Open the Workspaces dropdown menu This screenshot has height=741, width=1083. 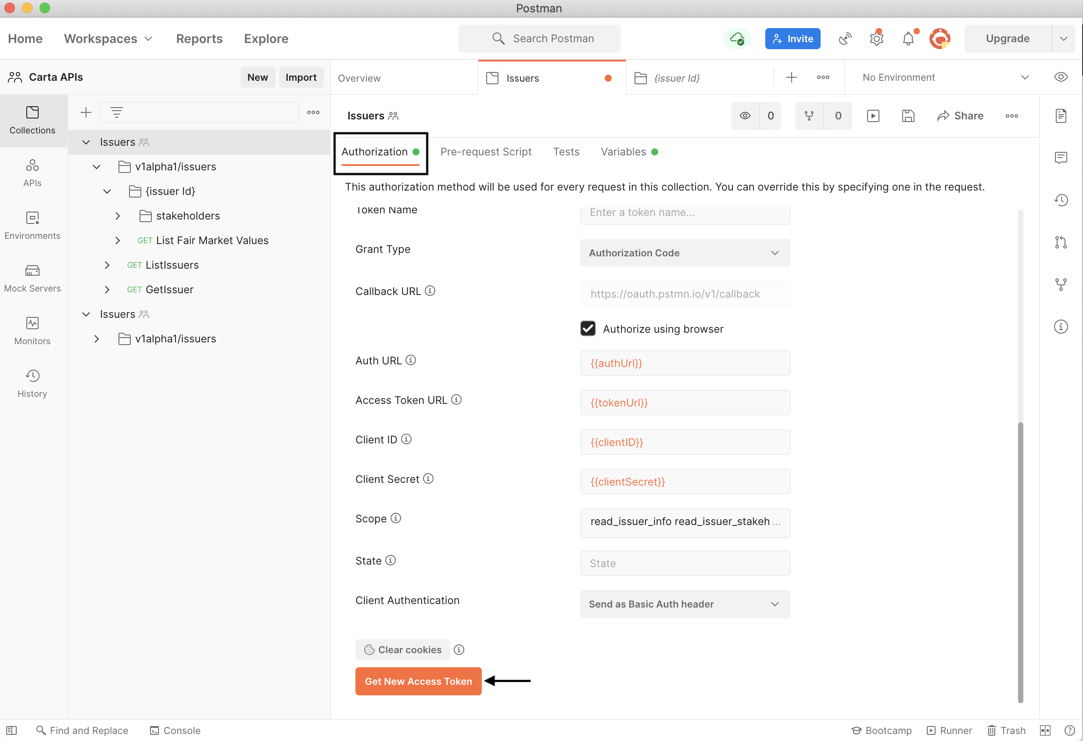point(108,39)
